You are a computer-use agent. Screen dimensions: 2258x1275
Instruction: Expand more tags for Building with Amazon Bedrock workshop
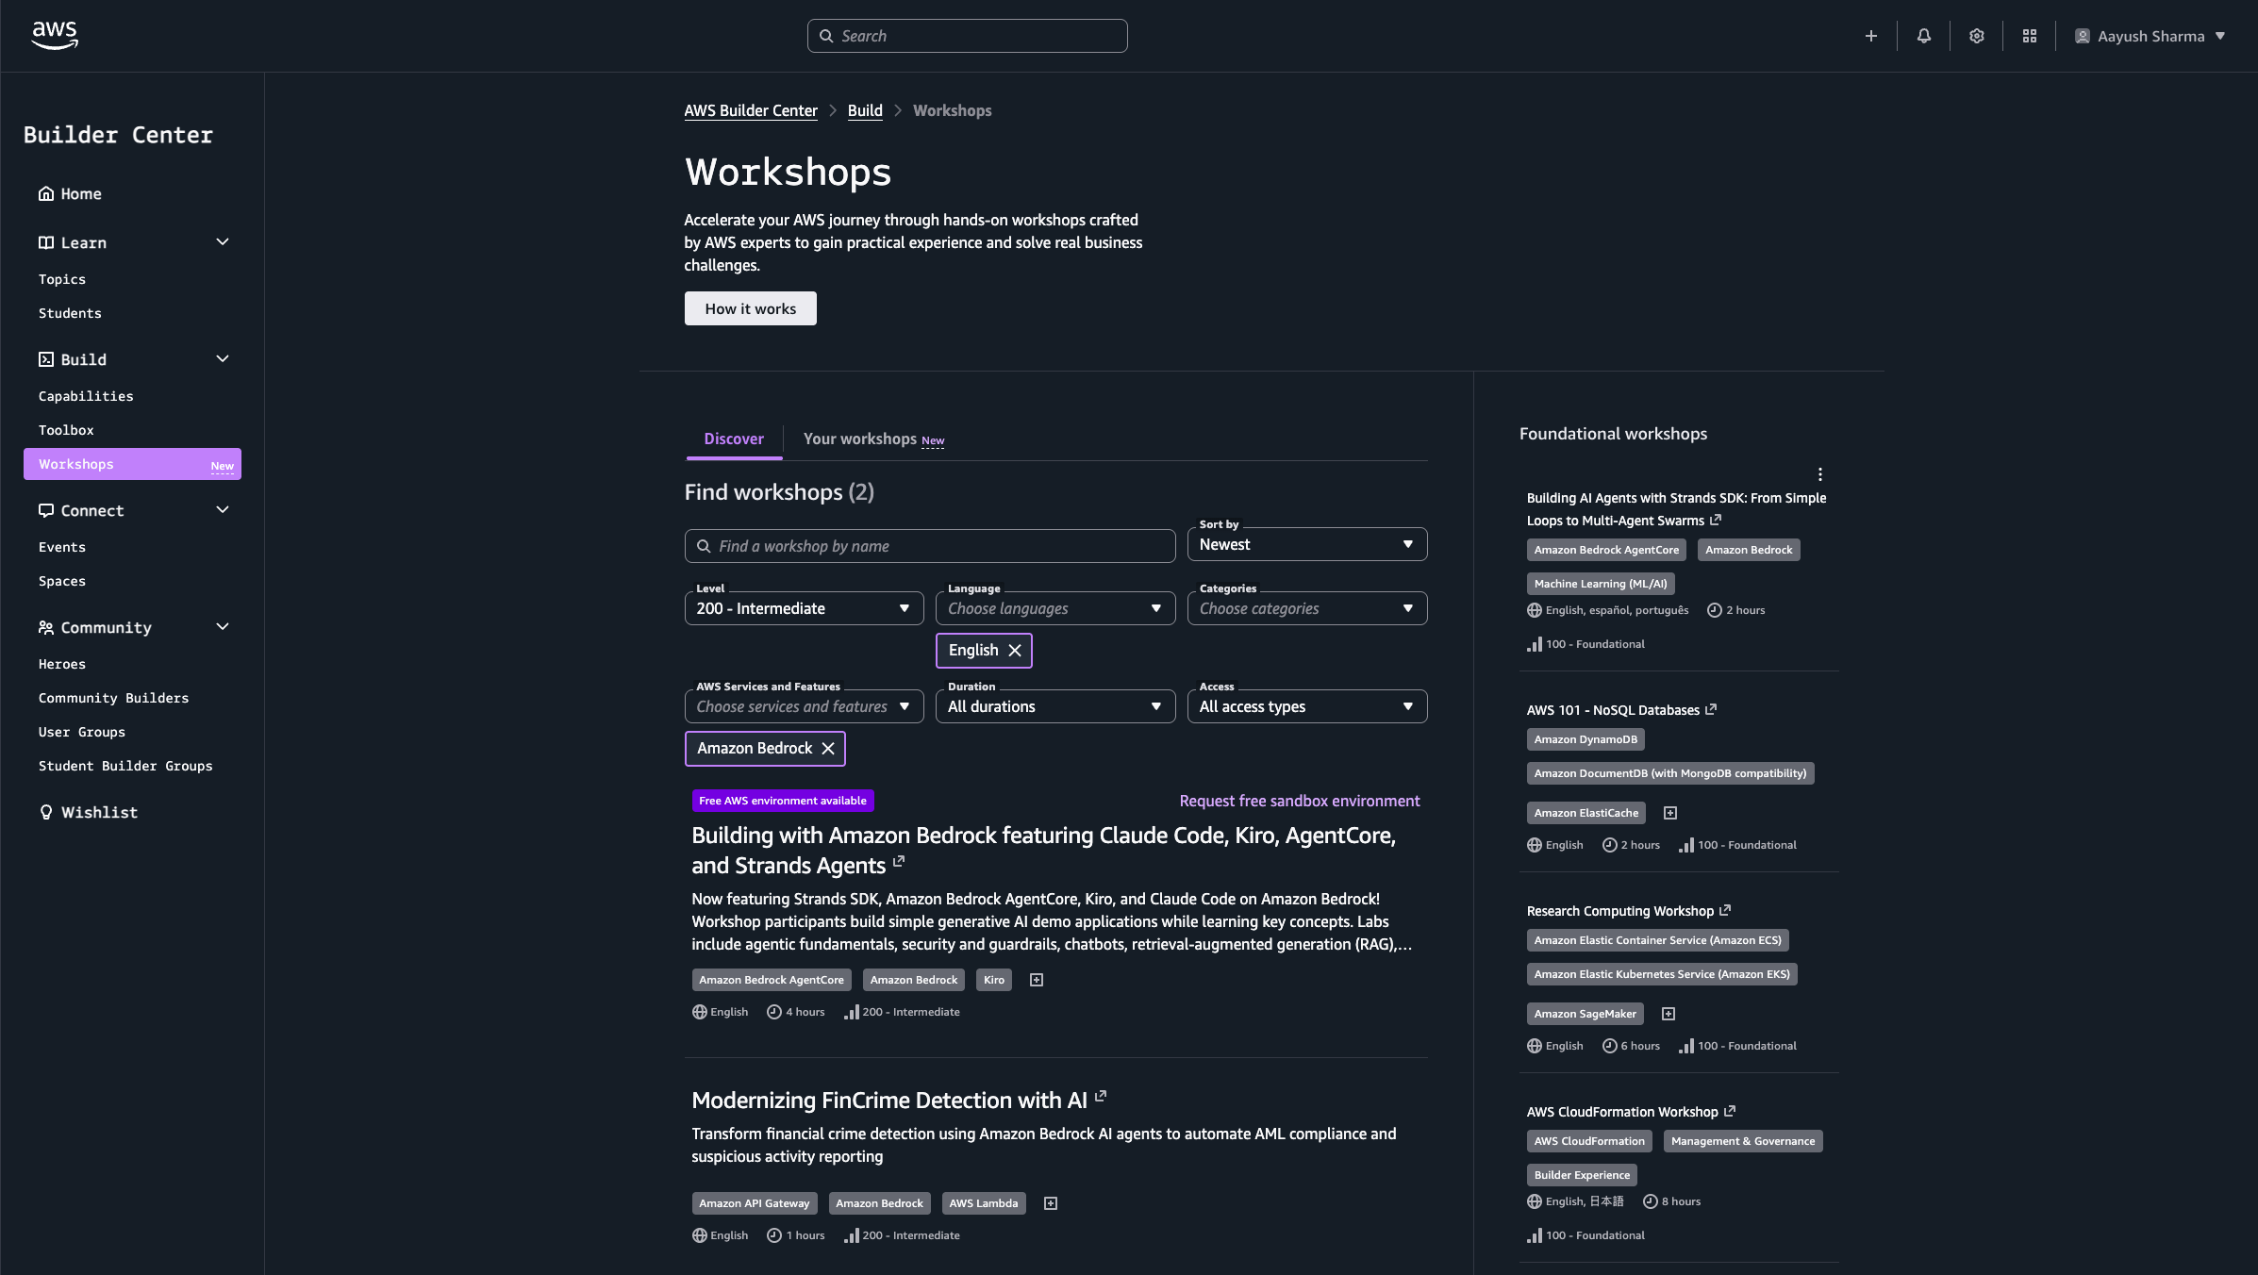[x=1037, y=980]
